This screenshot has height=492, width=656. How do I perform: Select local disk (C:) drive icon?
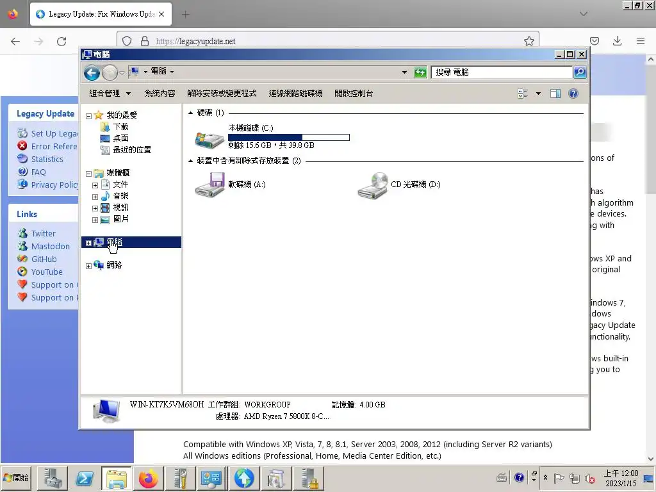209,139
